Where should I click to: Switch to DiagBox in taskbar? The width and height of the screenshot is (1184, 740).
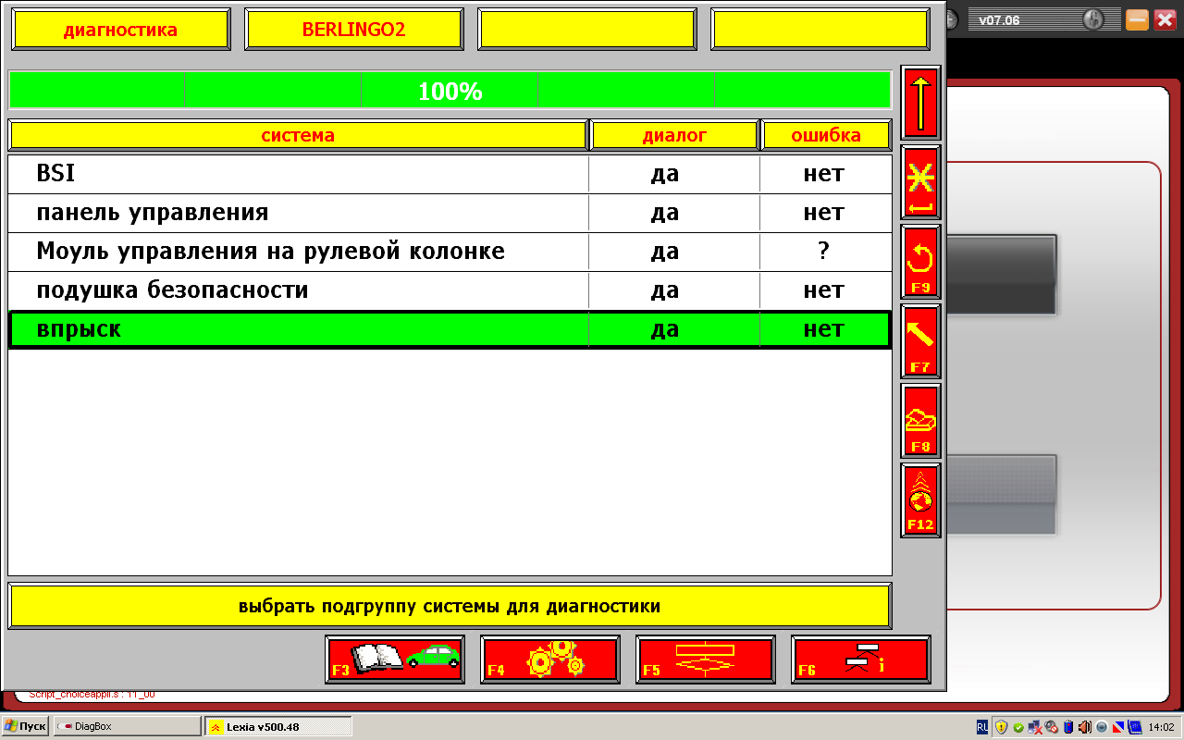127,726
